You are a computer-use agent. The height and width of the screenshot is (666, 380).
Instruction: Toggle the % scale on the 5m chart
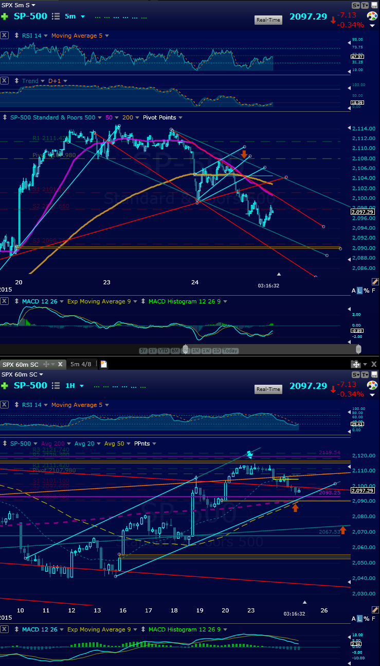pos(367,291)
